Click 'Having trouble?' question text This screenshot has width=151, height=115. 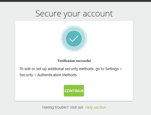coord(55,107)
